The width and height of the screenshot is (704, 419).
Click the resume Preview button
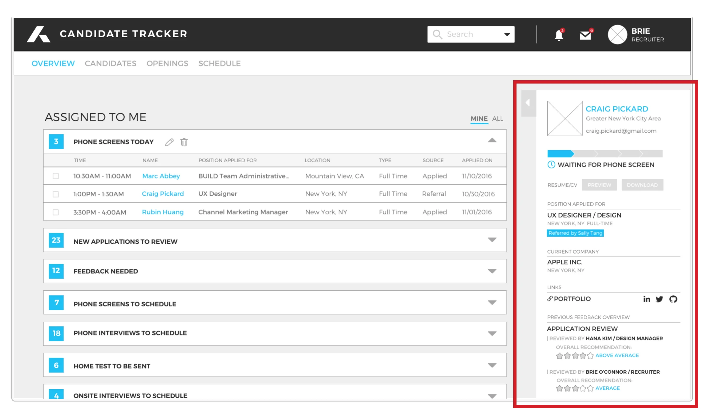click(599, 185)
